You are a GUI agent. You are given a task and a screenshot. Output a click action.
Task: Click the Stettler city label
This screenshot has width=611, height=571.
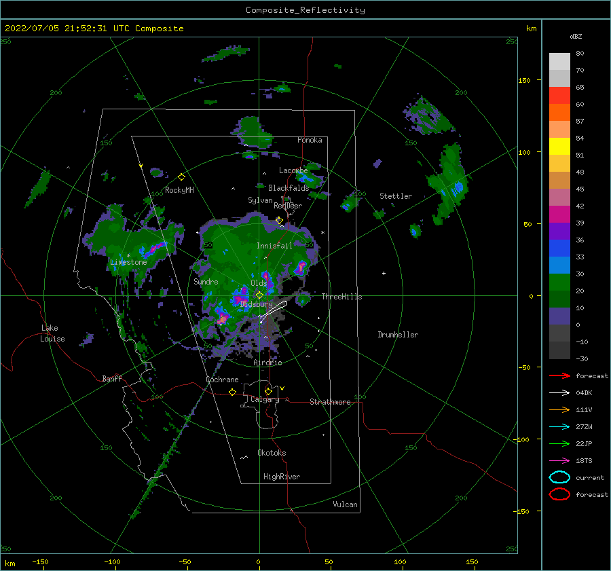(396, 196)
